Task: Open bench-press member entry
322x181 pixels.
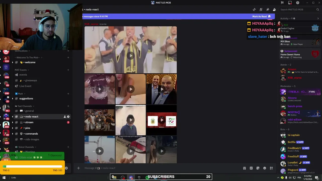Action: point(300,106)
